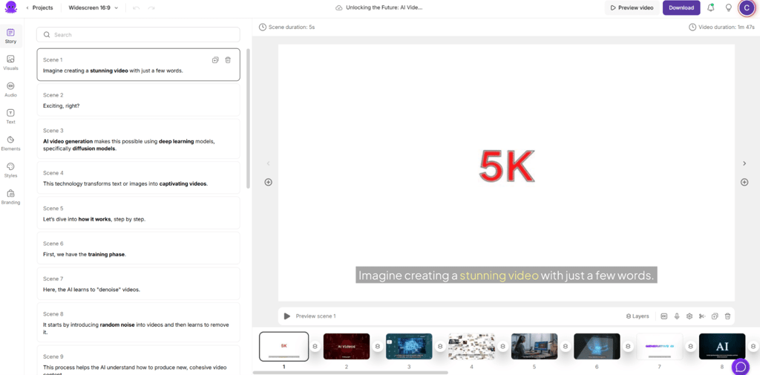
Task: Select scene thumbnail 7 Generative AI
Action: click(660, 346)
